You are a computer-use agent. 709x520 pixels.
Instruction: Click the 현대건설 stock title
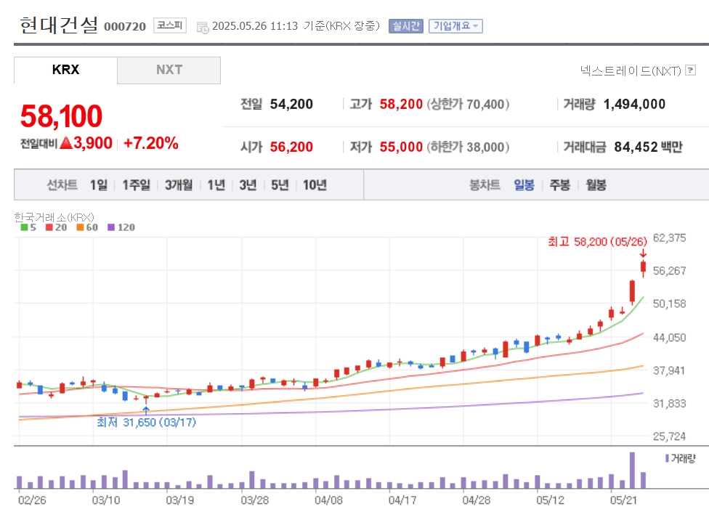[x=59, y=25]
